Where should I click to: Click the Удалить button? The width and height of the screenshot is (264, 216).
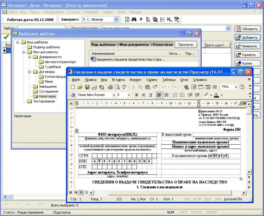click(247, 55)
